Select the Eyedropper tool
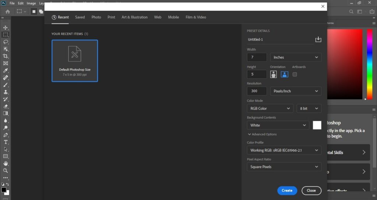The height and width of the screenshot is (200, 377). 5,70
